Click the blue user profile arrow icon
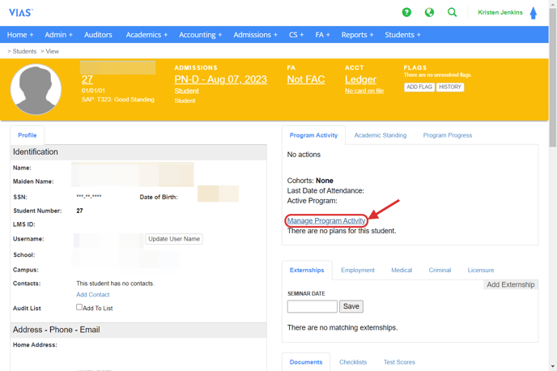557x371 pixels. point(533,13)
